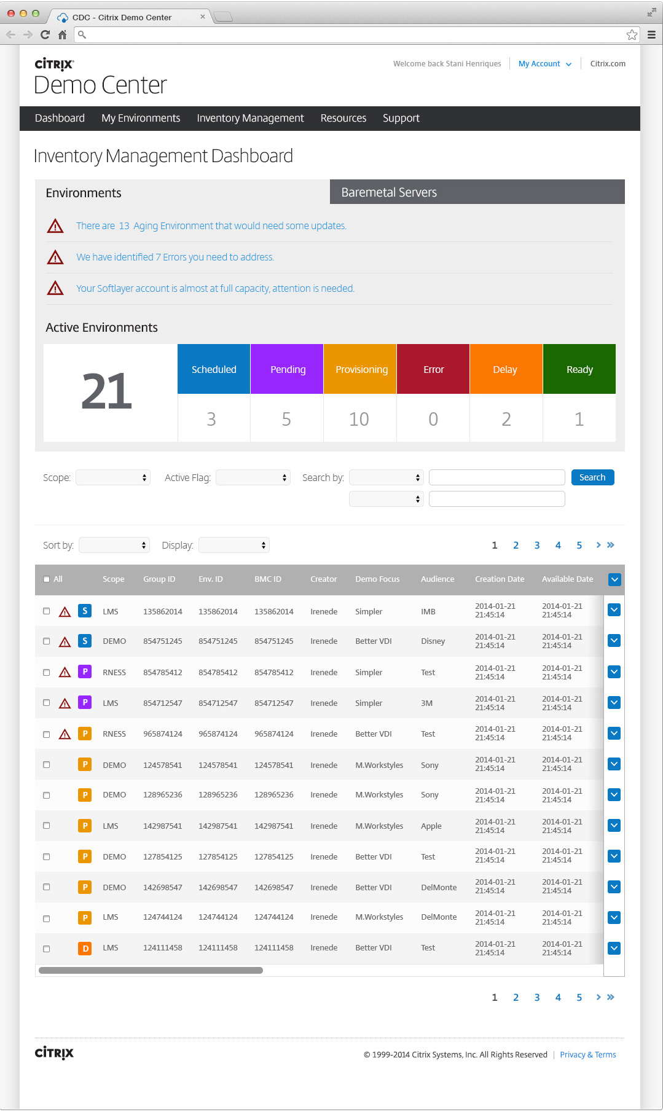Screen dimensions: 663x1112
Task: Check the row with Group ID 854751245
Action: [x=47, y=641]
